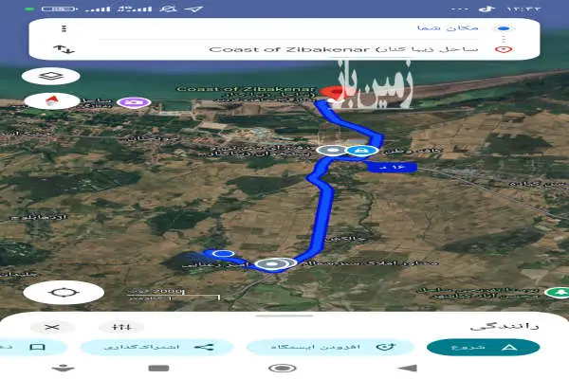The height and width of the screenshot is (379, 569).
Task: Open the three-dot overflow menu in route card
Action: (64, 28)
